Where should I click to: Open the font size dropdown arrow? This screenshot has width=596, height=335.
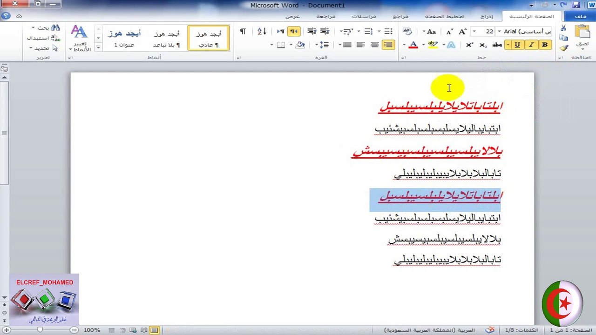point(474,31)
